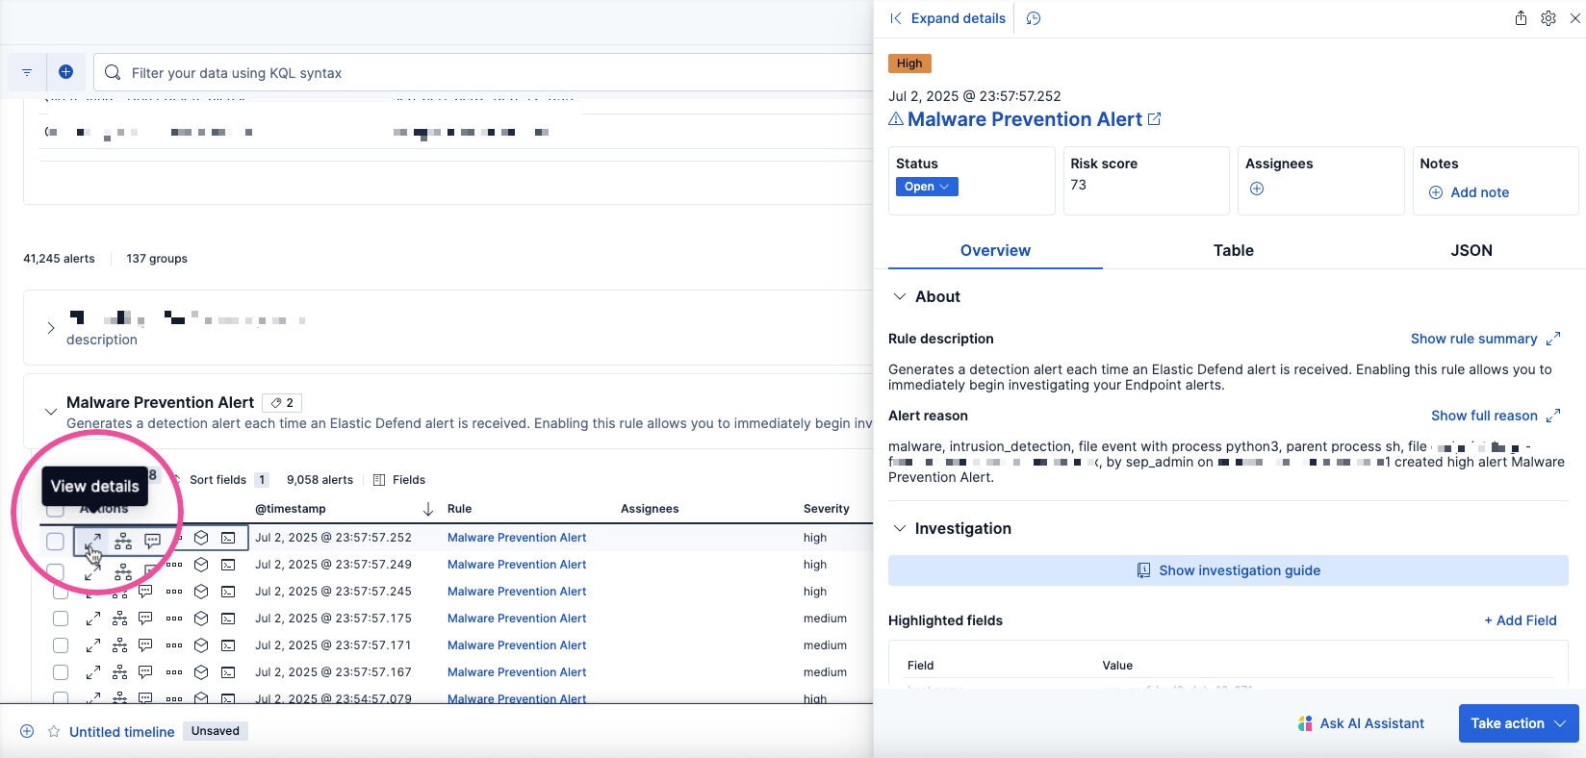Open the Take action dropdown
The width and height of the screenshot is (1586, 758).
[1518, 723]
